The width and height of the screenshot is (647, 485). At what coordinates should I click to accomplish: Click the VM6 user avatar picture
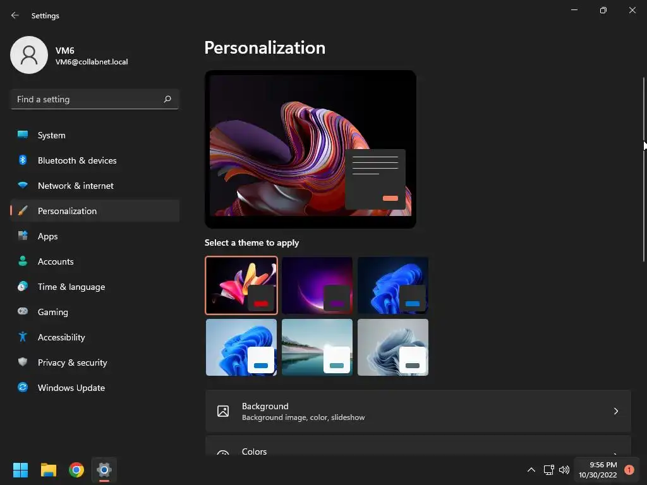[29, 55]
